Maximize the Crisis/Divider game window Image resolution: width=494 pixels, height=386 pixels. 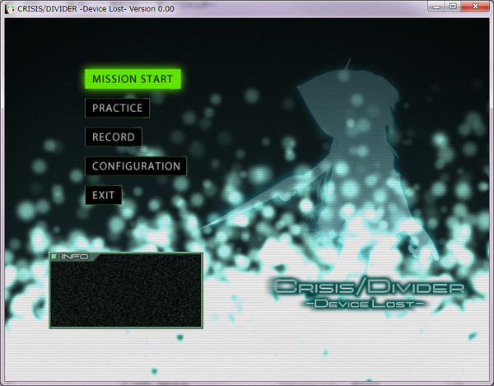(x=453, y=7)
